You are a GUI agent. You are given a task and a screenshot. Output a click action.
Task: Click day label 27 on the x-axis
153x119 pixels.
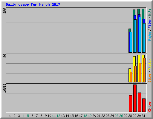[126, 116]
